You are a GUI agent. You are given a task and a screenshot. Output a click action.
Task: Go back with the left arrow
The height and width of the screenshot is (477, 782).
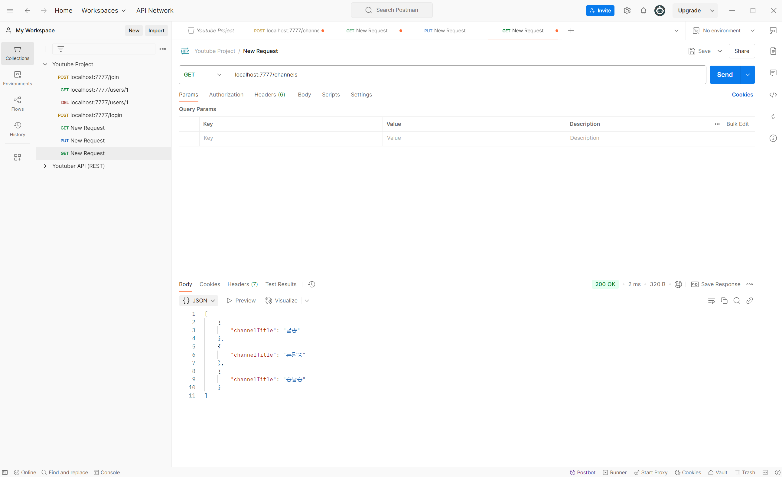(x=28, y=11)
